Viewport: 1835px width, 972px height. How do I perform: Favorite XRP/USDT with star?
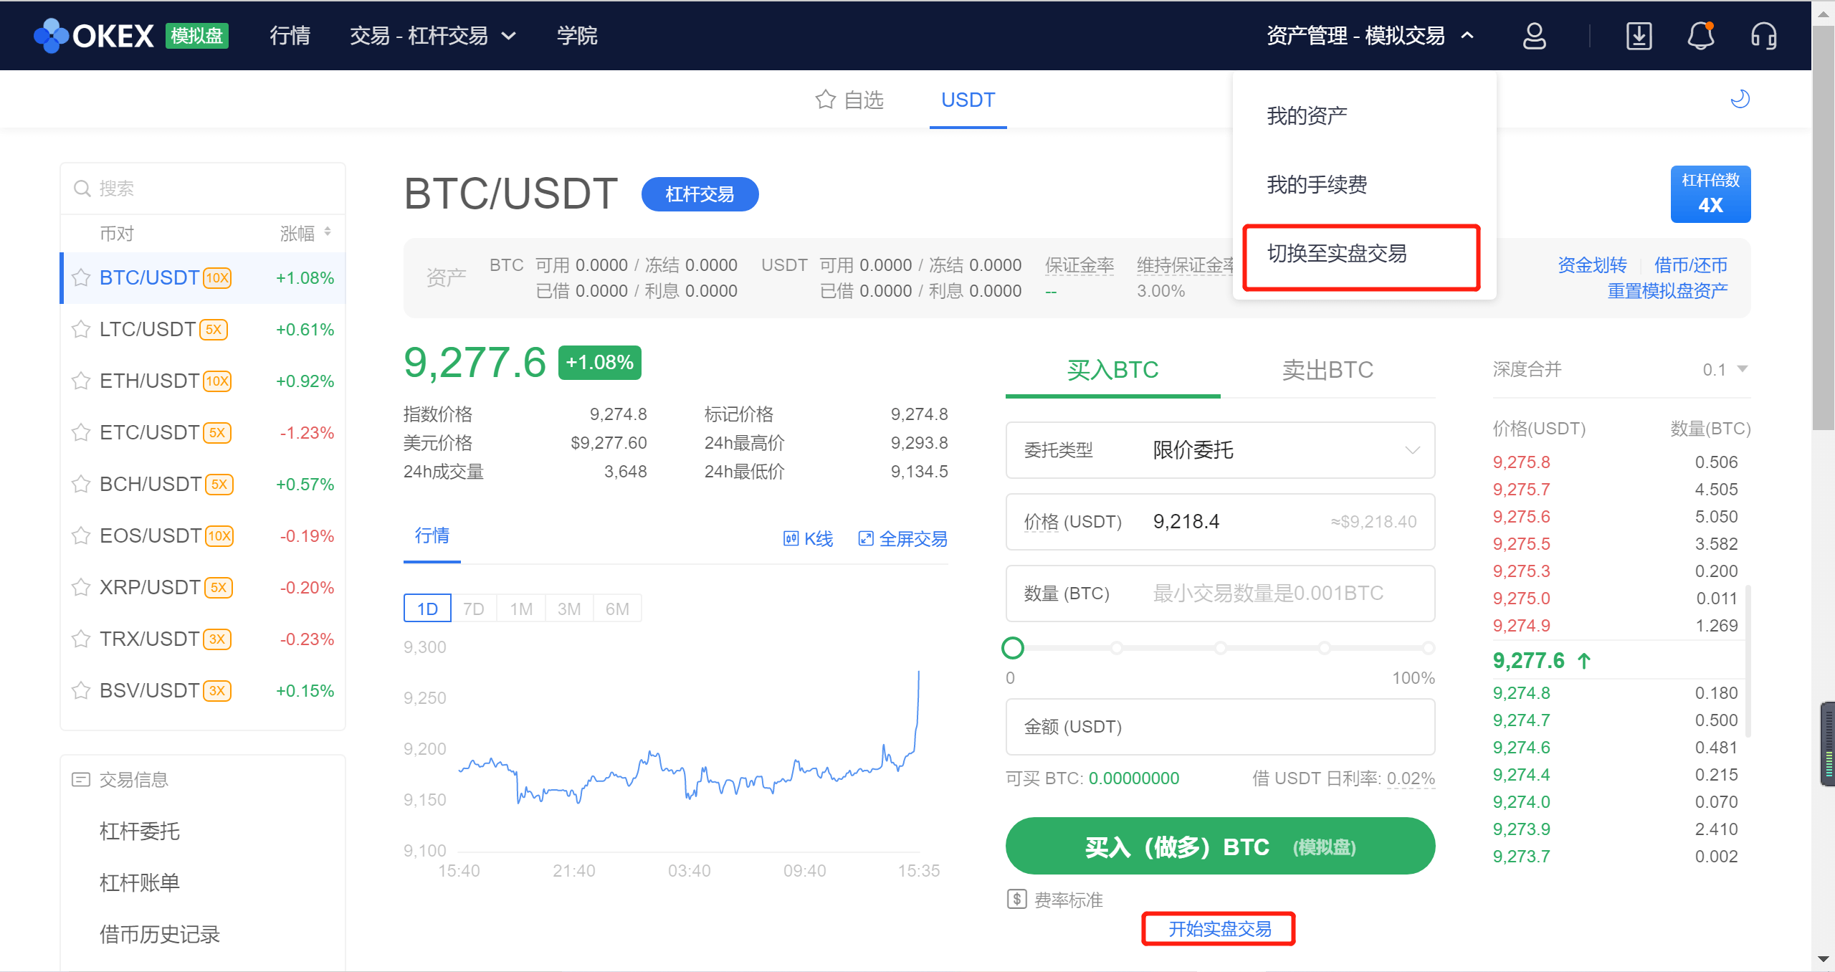point(81,588)
